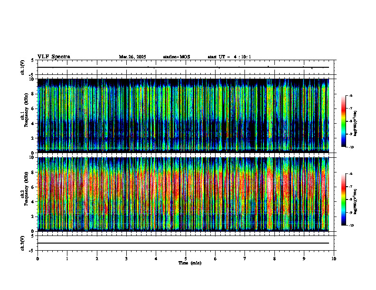Click the log(PSD) label beside ch.1 colorbar
376x290 pixels.
click(x=356, y=124)
